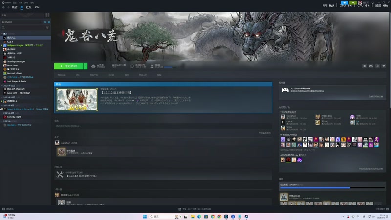Open the Edge browser taskbar icon
Viewport: 391px width, 220px height.
pyautogui.click(x=199, y=216)
